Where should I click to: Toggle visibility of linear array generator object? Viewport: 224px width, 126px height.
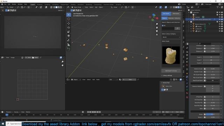tap(219, 19)
